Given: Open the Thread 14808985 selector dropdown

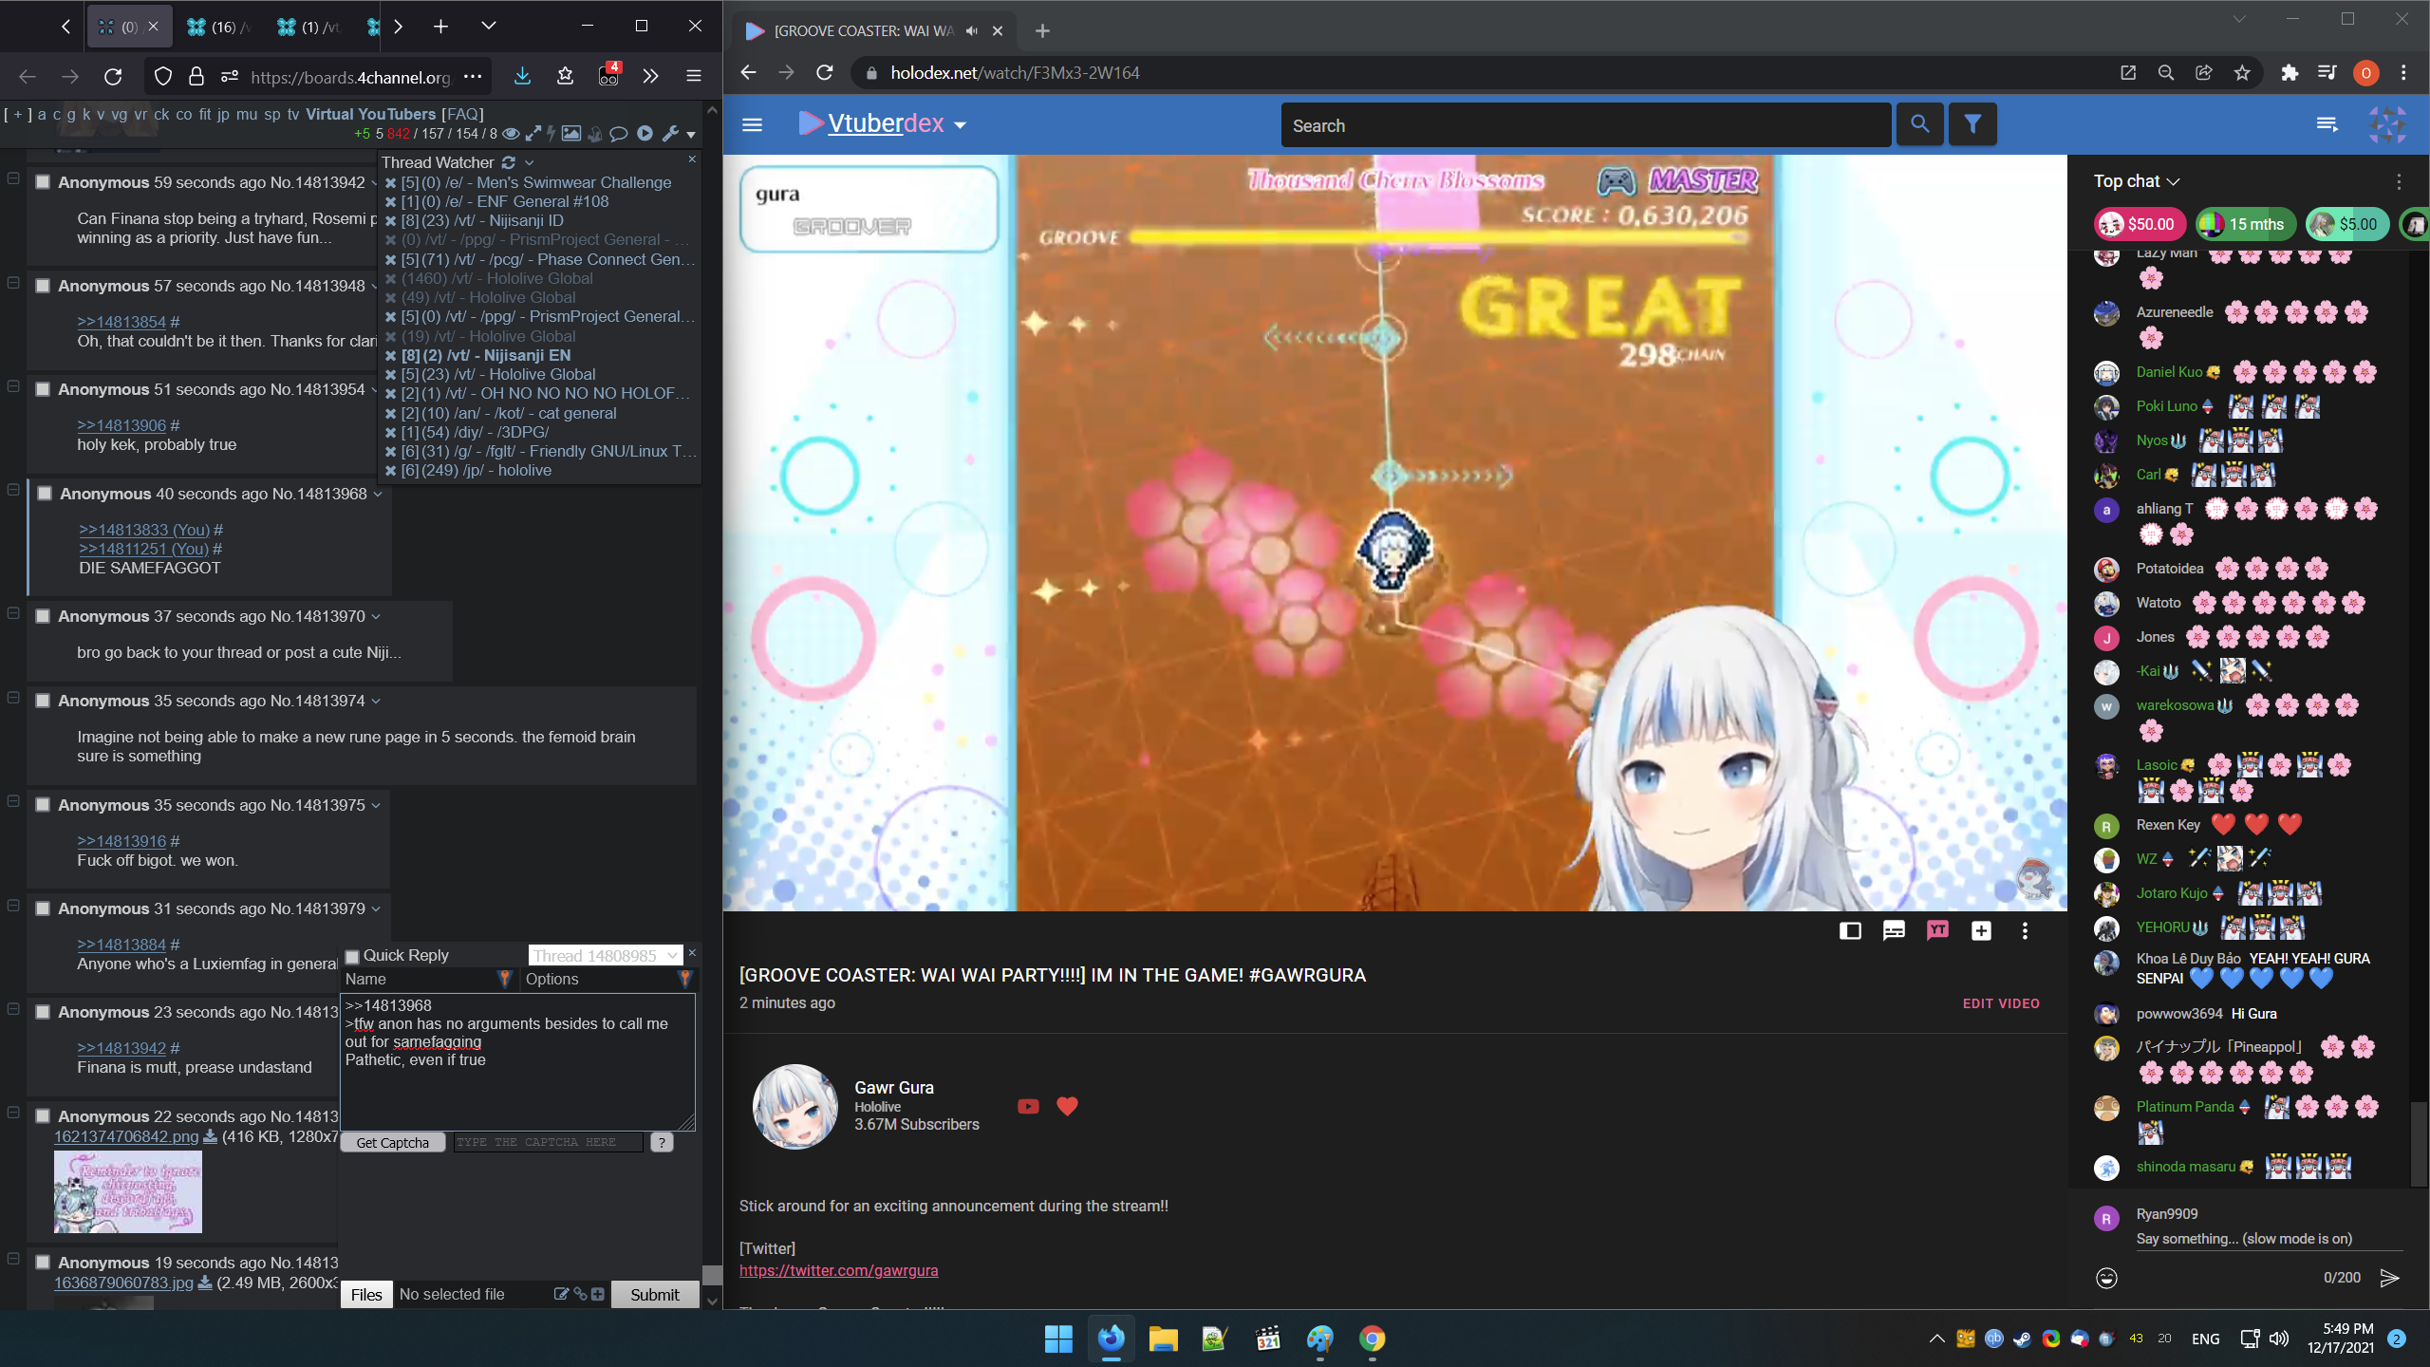Looking at the screenshot, I should click(x=605, y=955).
